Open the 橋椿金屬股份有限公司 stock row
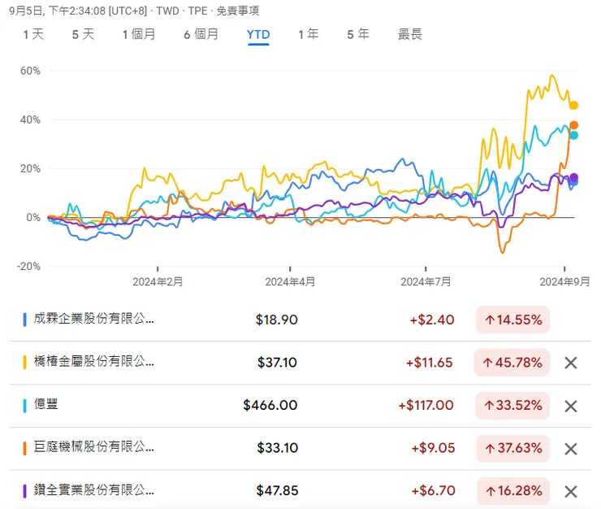The width and height of the screenshot is (601, 509). pyautogui.click(x=300, y=363)
